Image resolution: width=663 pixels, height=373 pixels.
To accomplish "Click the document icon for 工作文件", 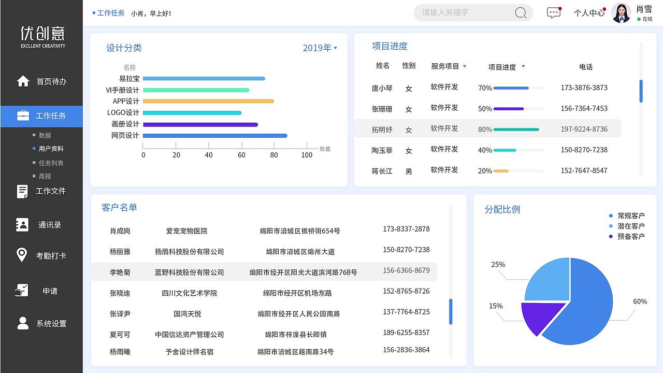I will coord(22,192).
